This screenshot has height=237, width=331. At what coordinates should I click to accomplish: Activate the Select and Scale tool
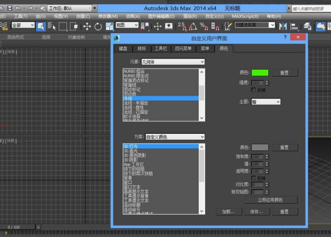click(109, 27)
